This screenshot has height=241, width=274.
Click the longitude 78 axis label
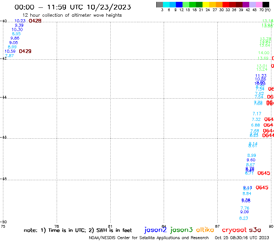pos(57,226)
